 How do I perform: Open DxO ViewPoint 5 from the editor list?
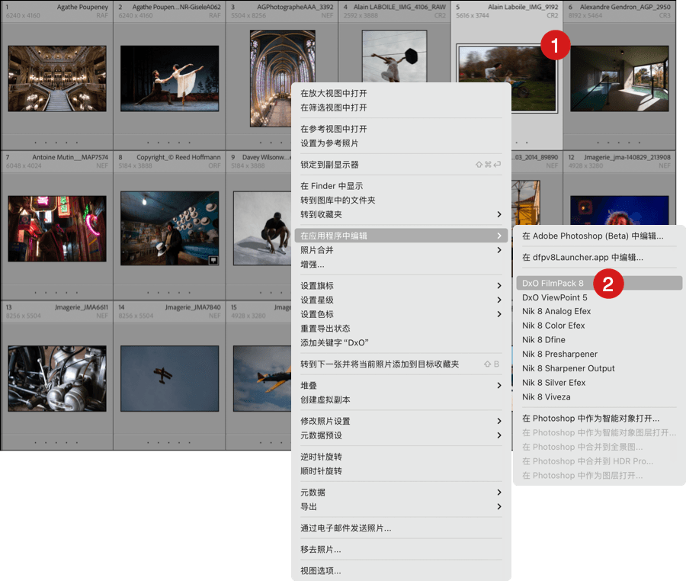pos(554,297)
